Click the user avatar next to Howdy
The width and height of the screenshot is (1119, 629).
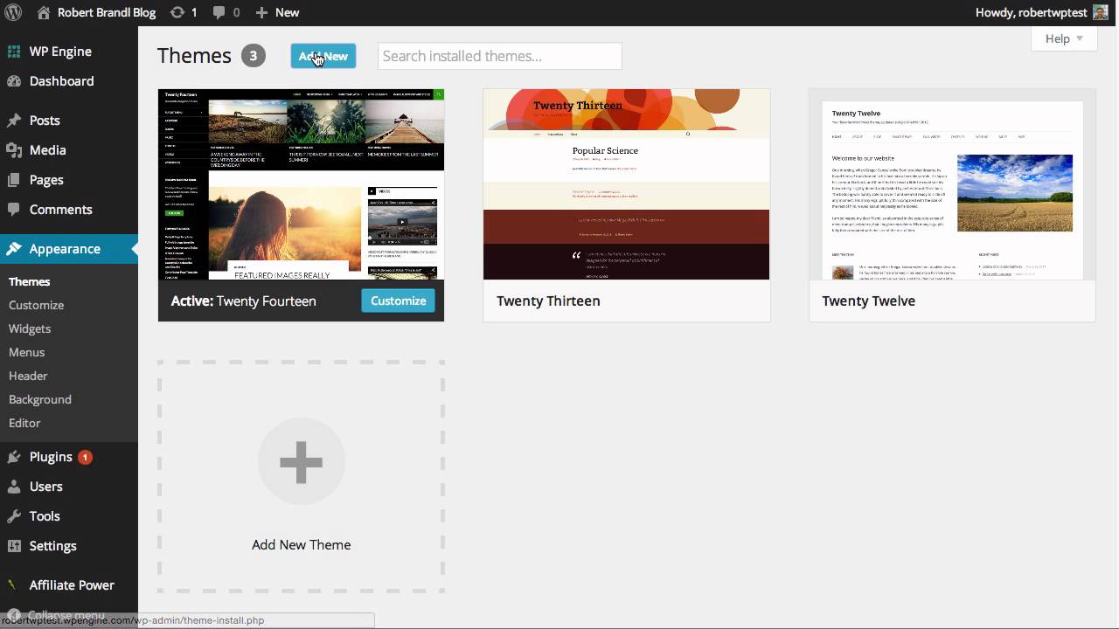point(1101,12)
